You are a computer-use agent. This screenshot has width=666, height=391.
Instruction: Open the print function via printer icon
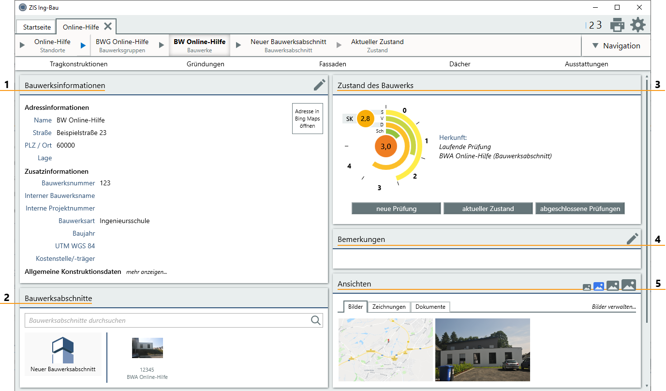pyautogui.click(x=617, y=25)
